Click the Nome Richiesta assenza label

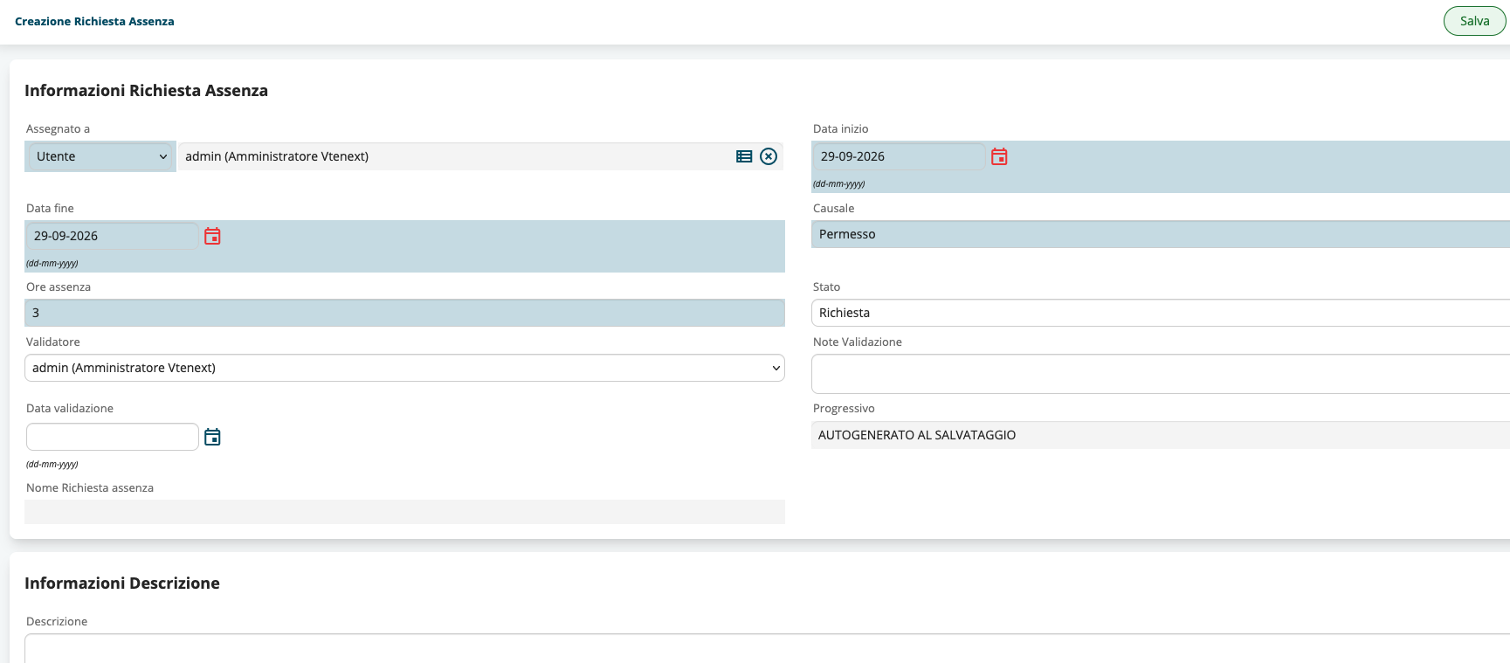(x=90, y=488)
